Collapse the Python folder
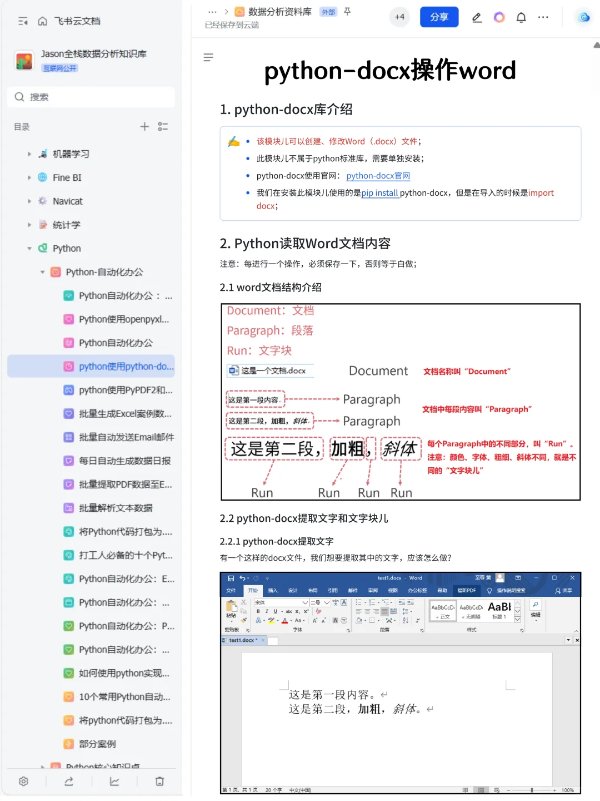600x801 pixels. 29,248
